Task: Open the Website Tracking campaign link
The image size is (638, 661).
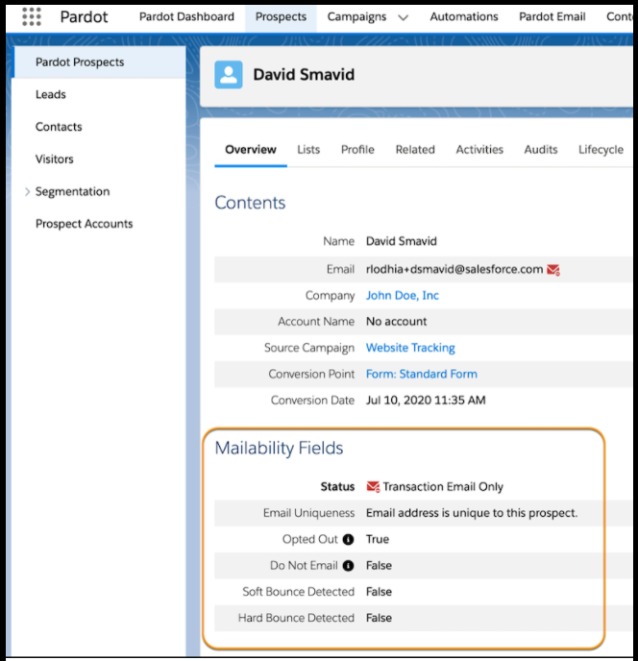Action: point(410,348)
